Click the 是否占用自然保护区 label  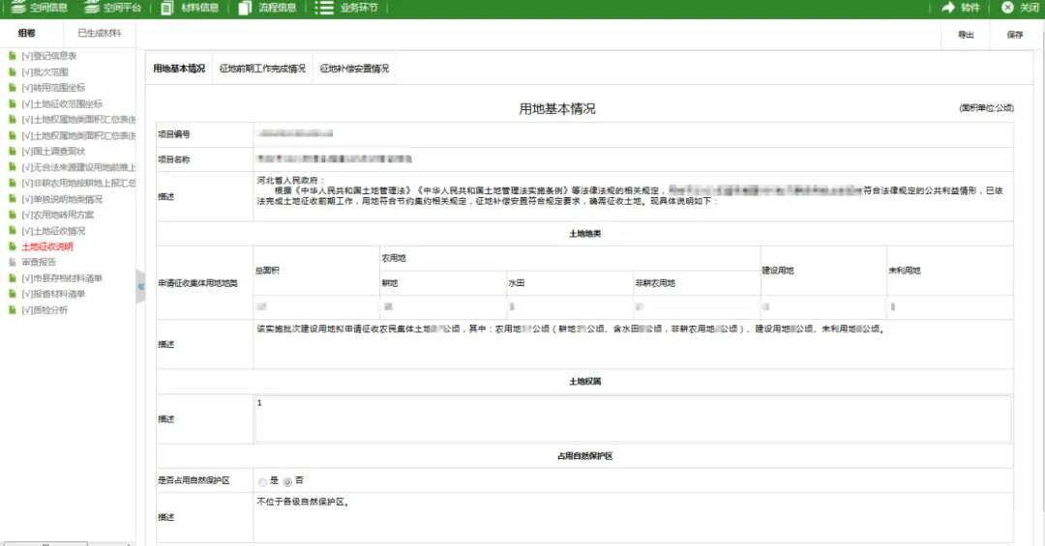pyautogui.click(x=194, y=480)
